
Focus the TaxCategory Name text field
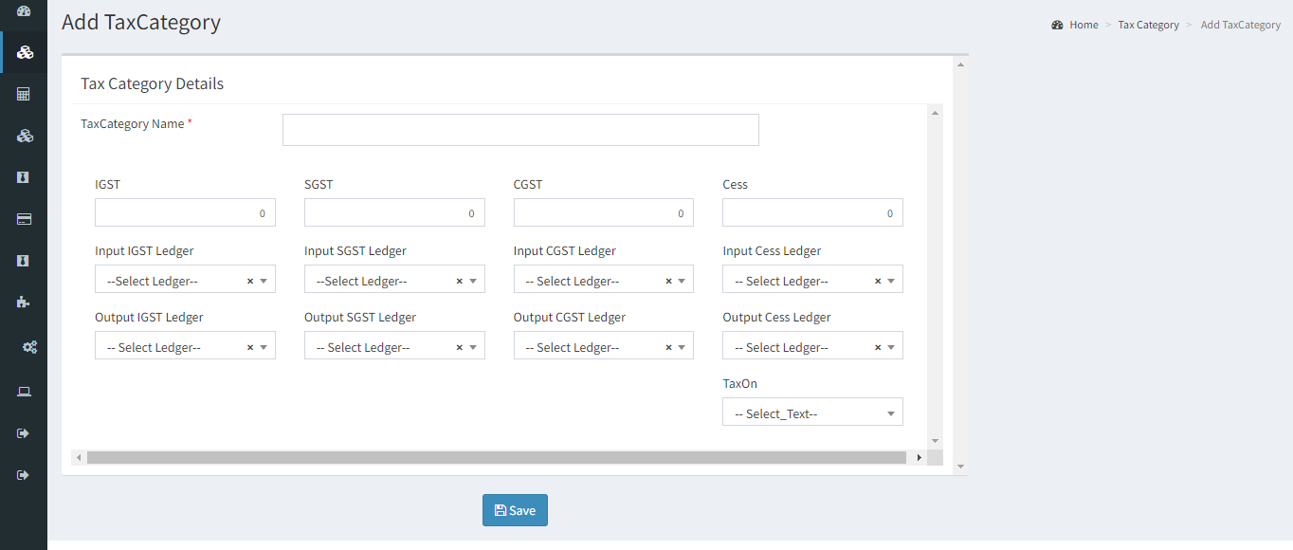(x=520, y=130)
